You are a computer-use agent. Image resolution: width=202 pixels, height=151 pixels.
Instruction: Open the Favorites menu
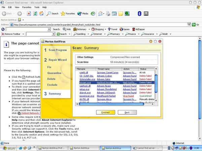[27, 7]
